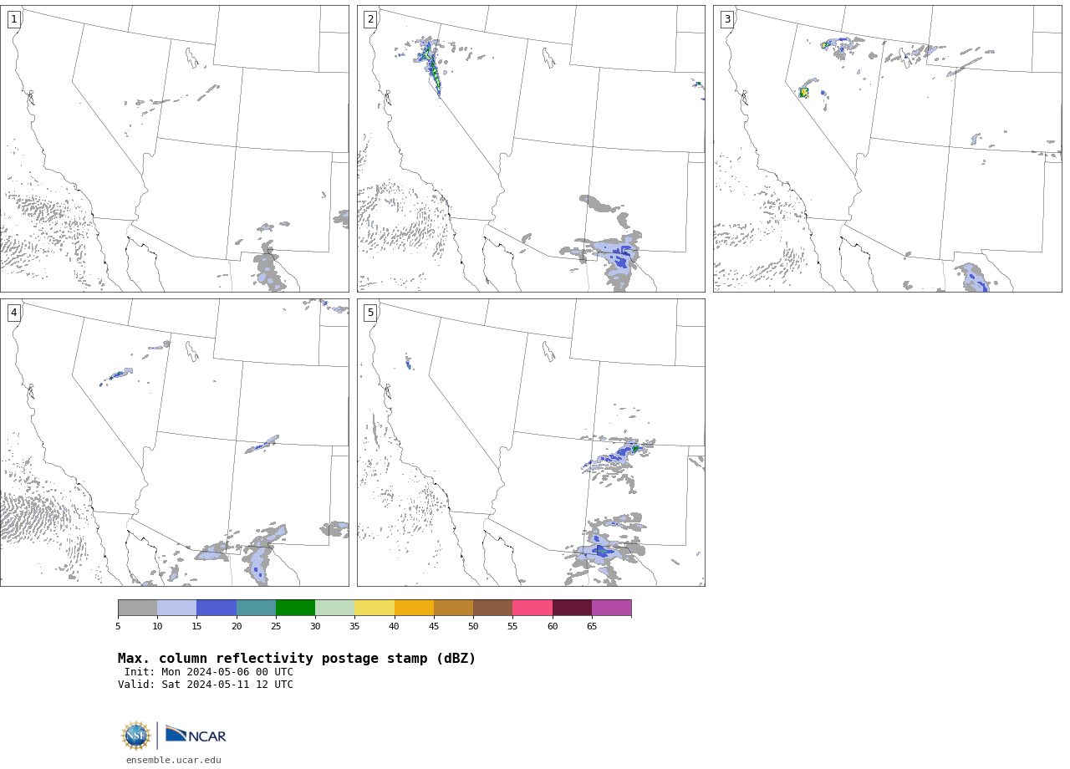Click the member number 1 label box
Screen dimensions: 1070x769
13,19
